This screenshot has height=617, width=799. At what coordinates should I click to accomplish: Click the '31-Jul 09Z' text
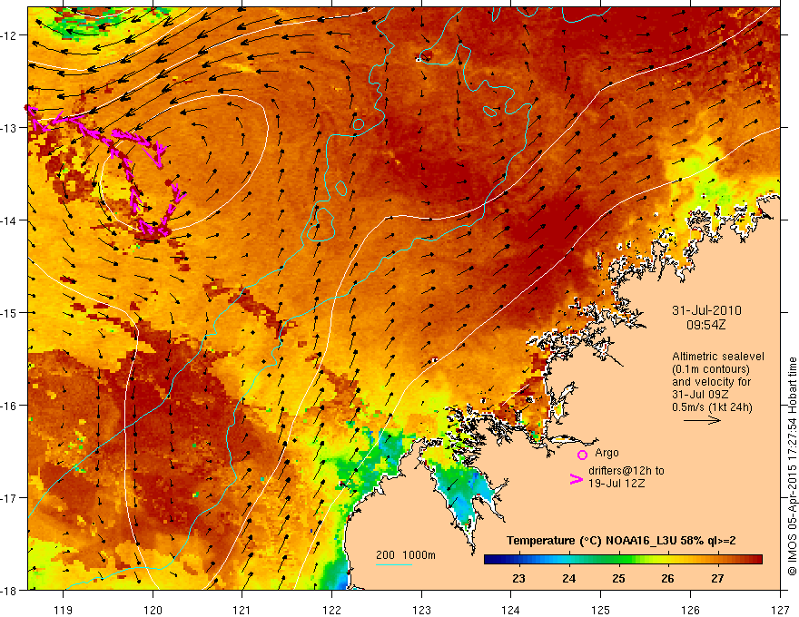click(x=700, y=395)
